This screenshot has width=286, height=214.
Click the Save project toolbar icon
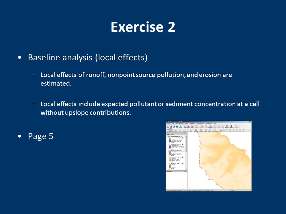tap(174, 127)
